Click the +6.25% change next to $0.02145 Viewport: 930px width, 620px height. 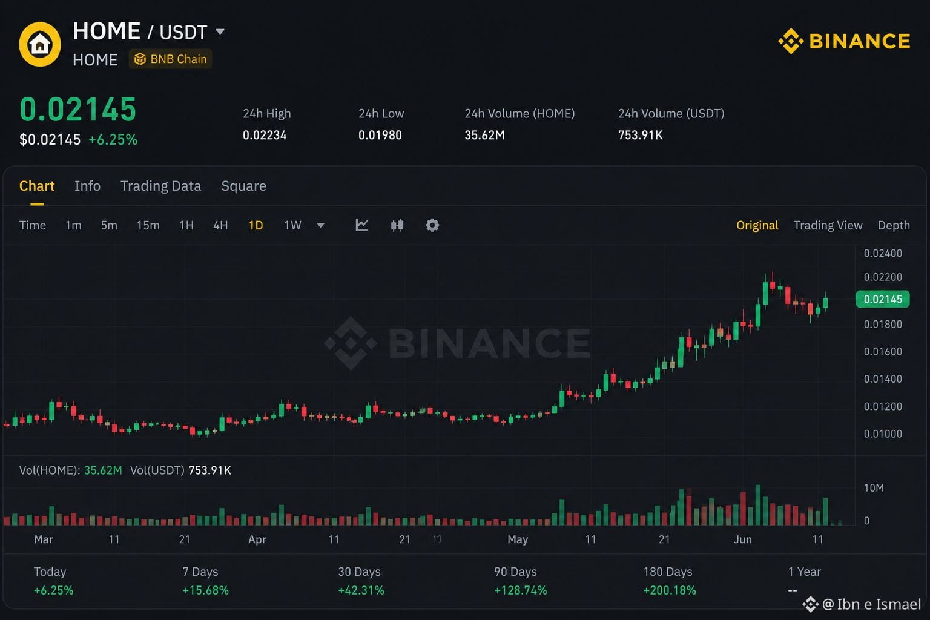click(113, 140)
